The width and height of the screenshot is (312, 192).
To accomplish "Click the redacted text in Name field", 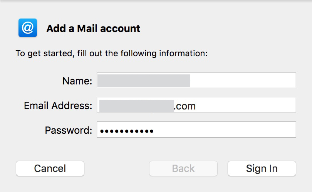I will pyautogui.click(x=143, y=81).
